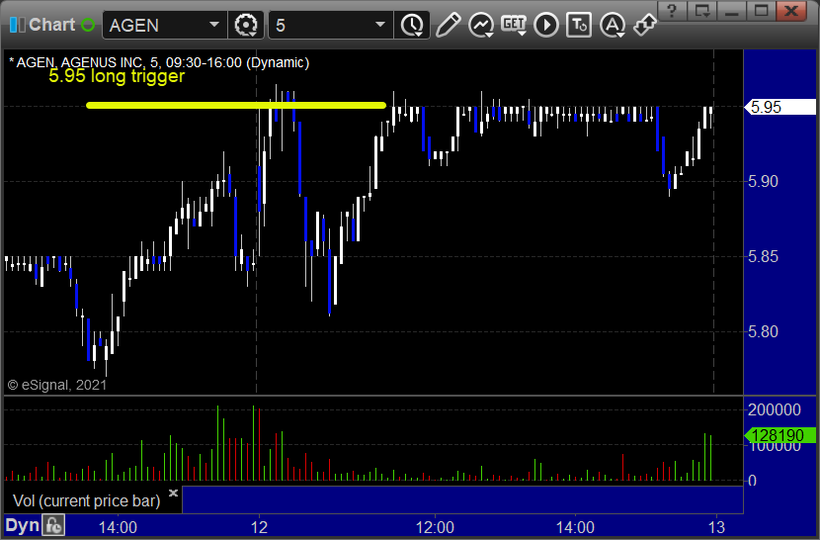Viewport: 820px width, 540px height.
Task: Select the yellow 5.95 trigger line
Action: [x=236, y=105]
